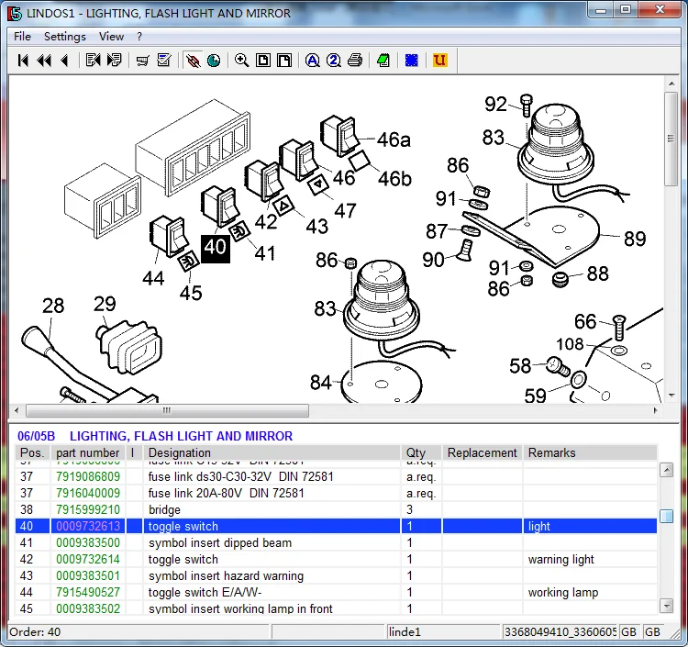The height and width of the screenshot is (647, 688).
Task: Click the diagram vertical scrollbar thumb
Action: [671, 139]
